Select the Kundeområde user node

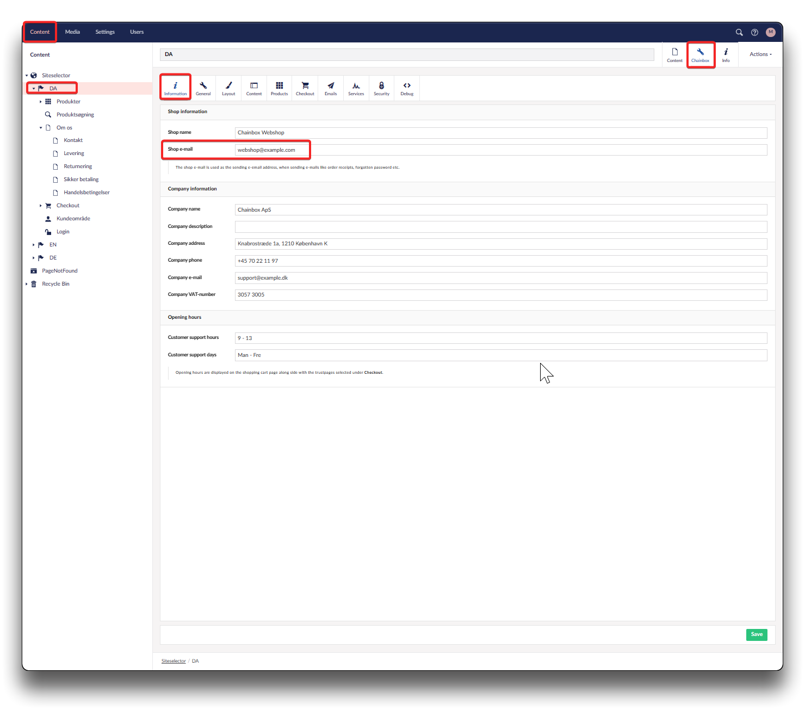point(73,219)
